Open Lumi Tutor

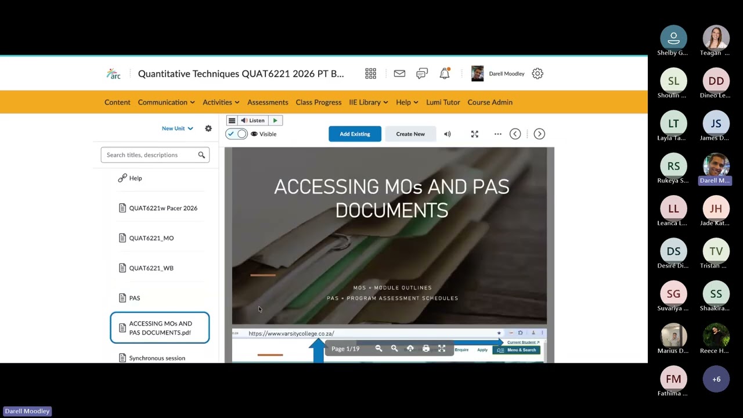pyautogui.click(x=443, y=102)
